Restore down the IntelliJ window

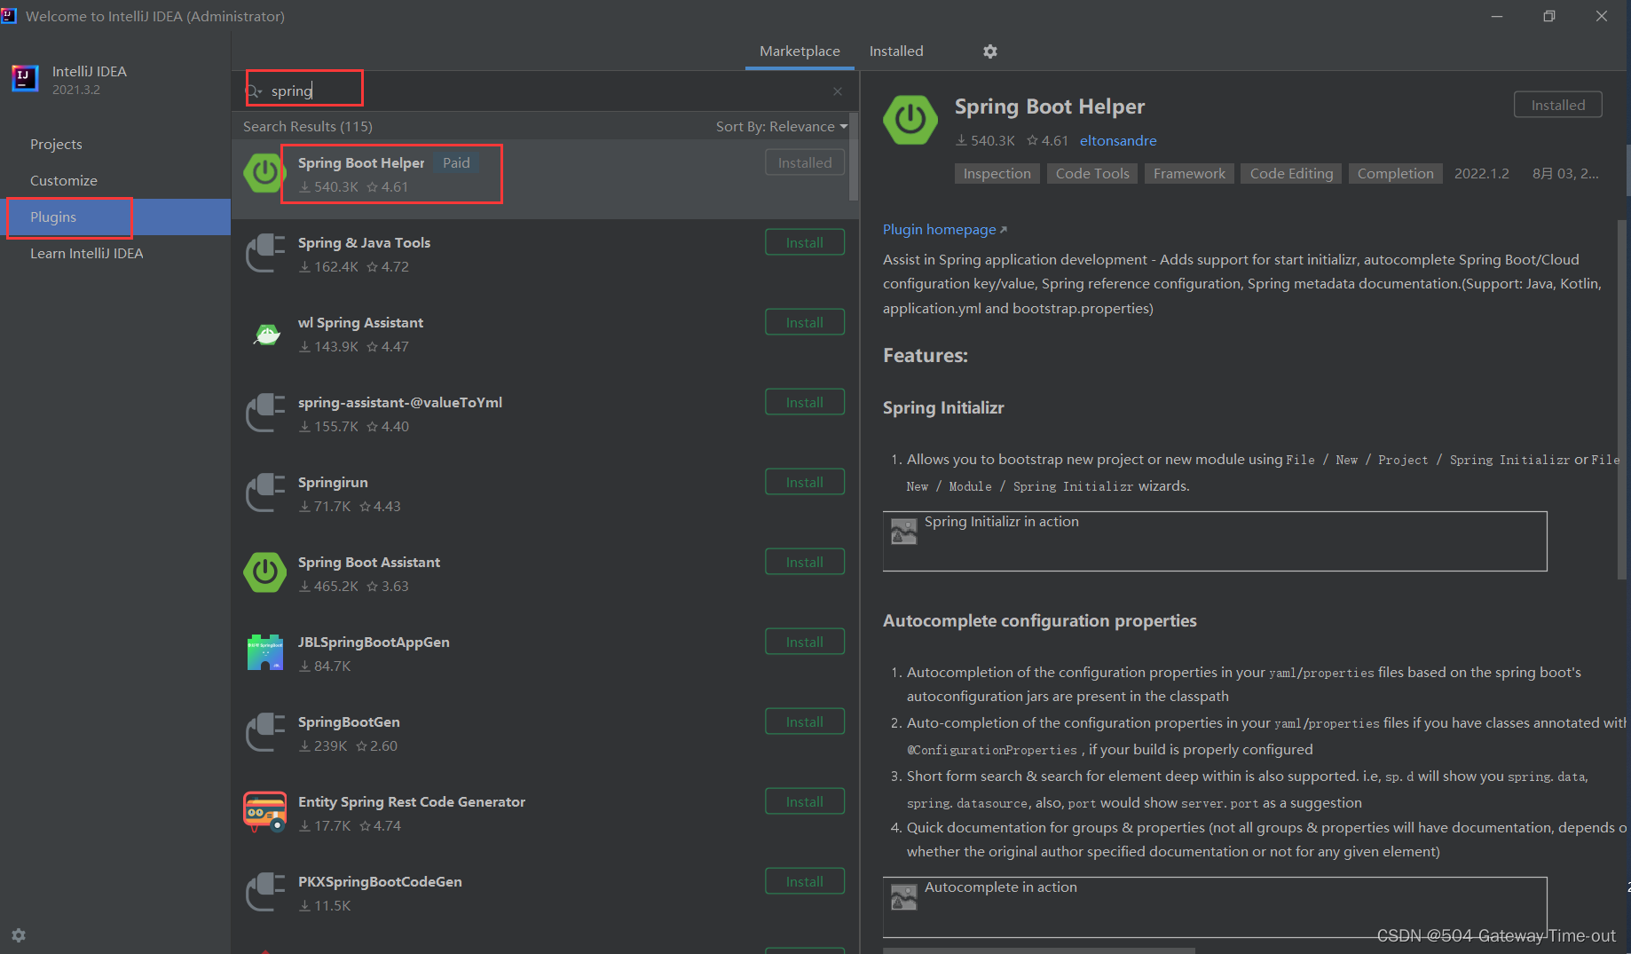pyautogui.click(x=1549, y=16)
